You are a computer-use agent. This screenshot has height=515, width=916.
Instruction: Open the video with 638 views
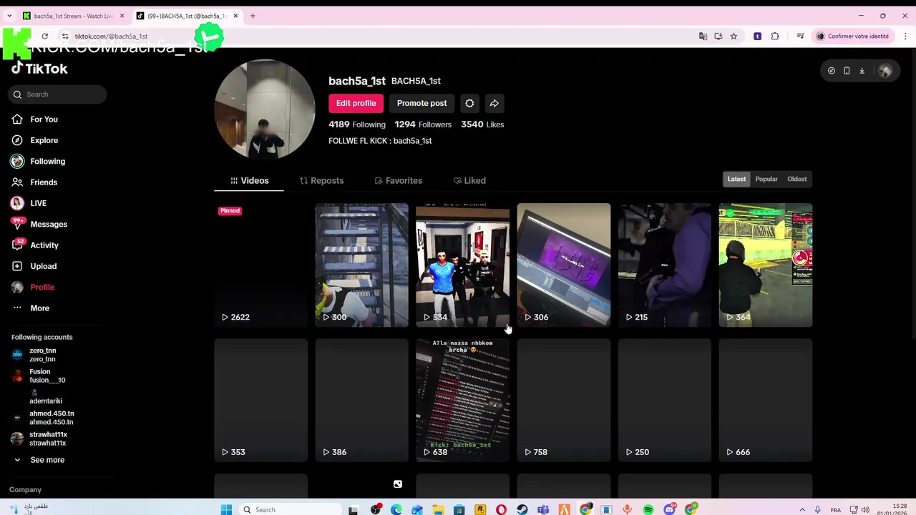463,401
